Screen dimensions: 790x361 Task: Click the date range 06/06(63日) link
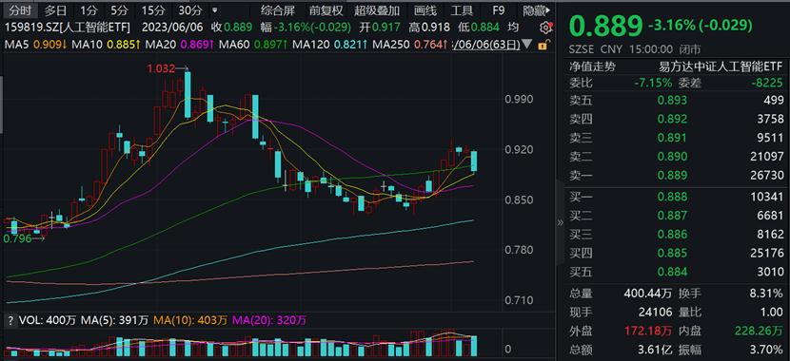pos(486,46)
